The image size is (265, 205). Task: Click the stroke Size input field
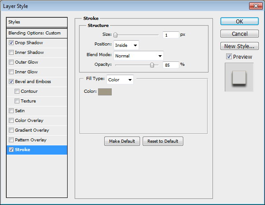point(170,35)
